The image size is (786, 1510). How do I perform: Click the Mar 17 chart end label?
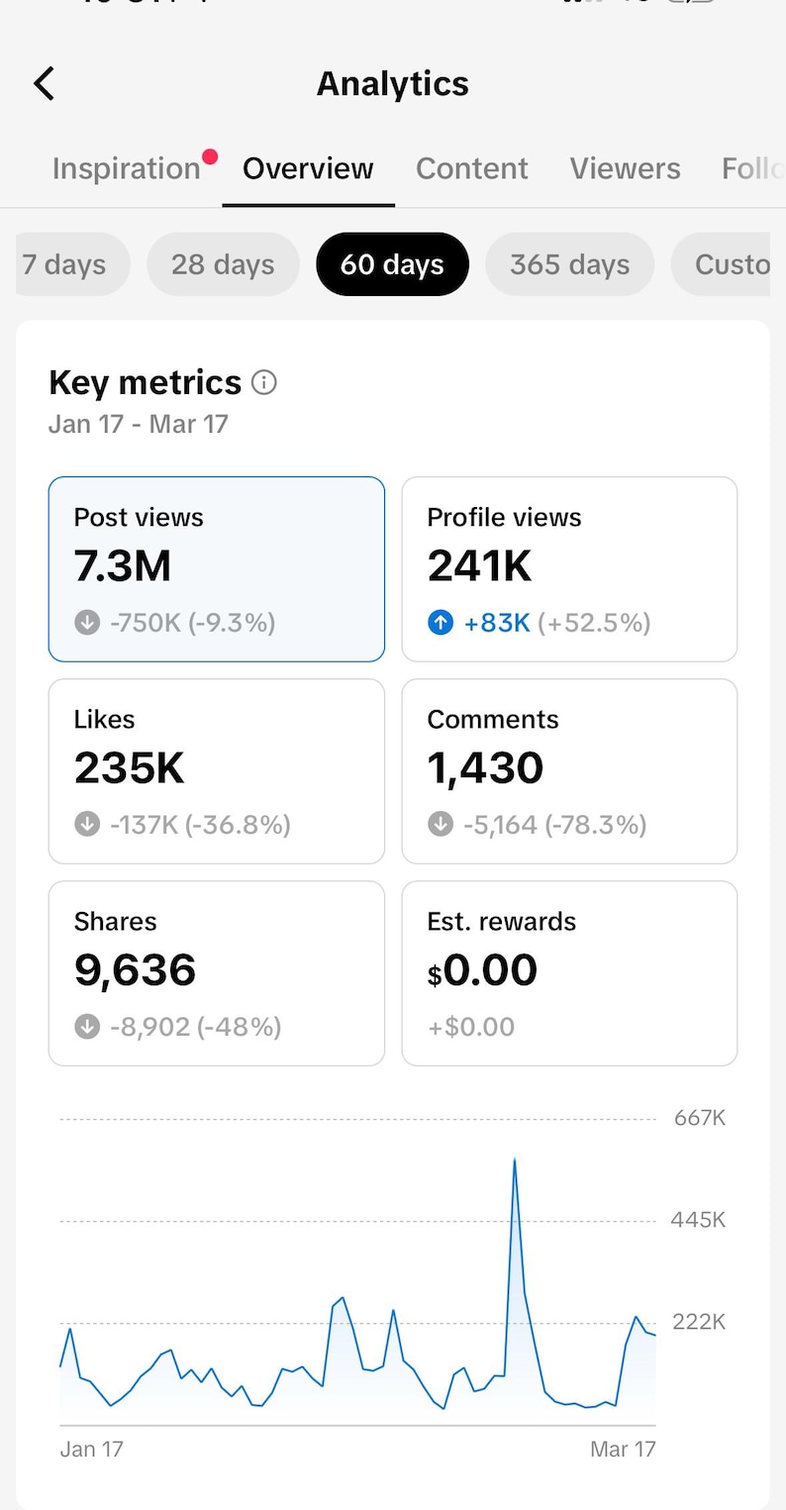tap(623, 1450)
